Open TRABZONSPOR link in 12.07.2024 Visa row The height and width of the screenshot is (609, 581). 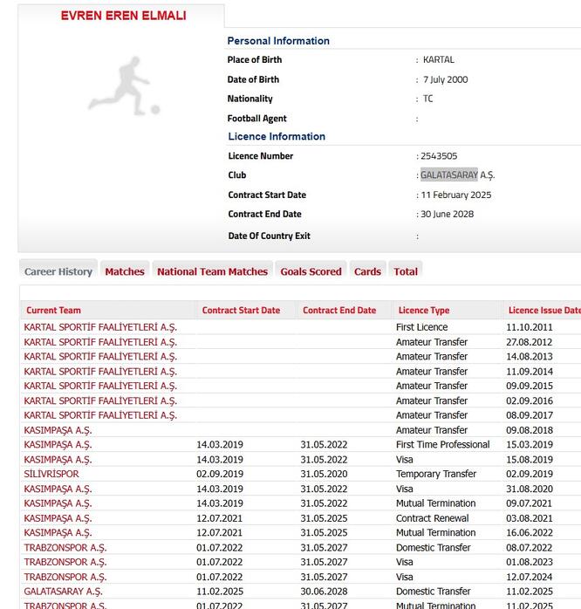(65, 577)
